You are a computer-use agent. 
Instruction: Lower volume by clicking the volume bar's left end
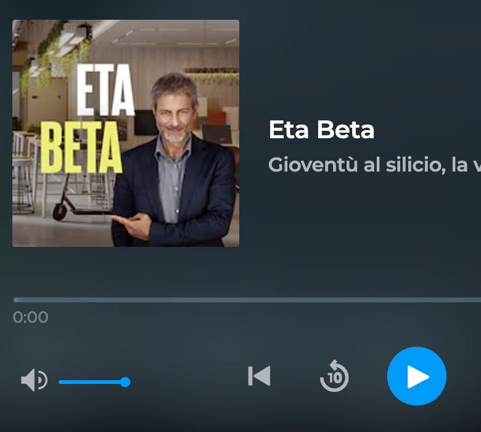(x=61, y=382)
